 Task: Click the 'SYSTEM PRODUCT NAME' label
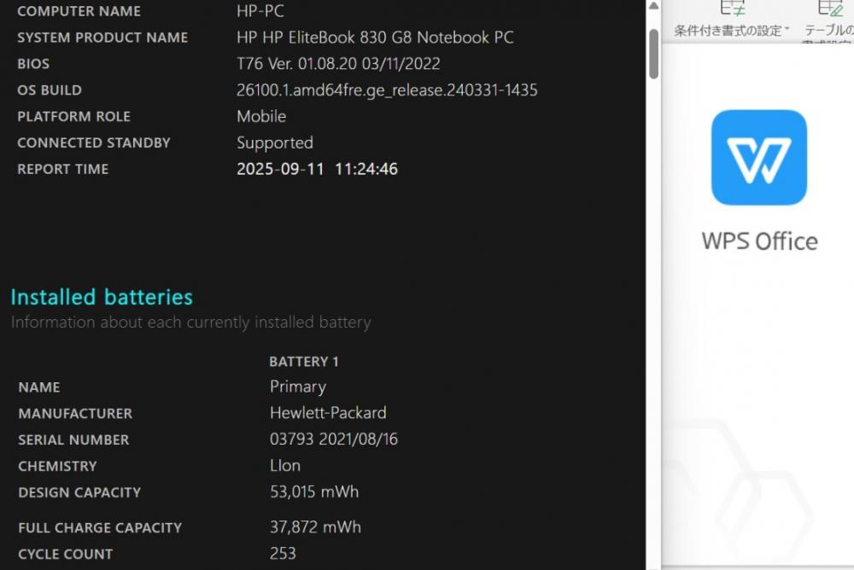(102, 38)
